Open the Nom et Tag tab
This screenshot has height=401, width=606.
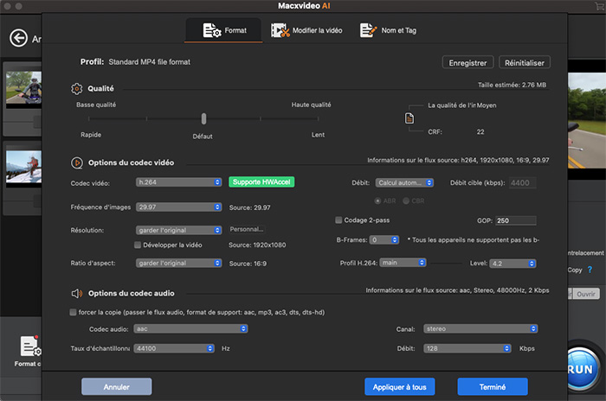tap(388, 30)
